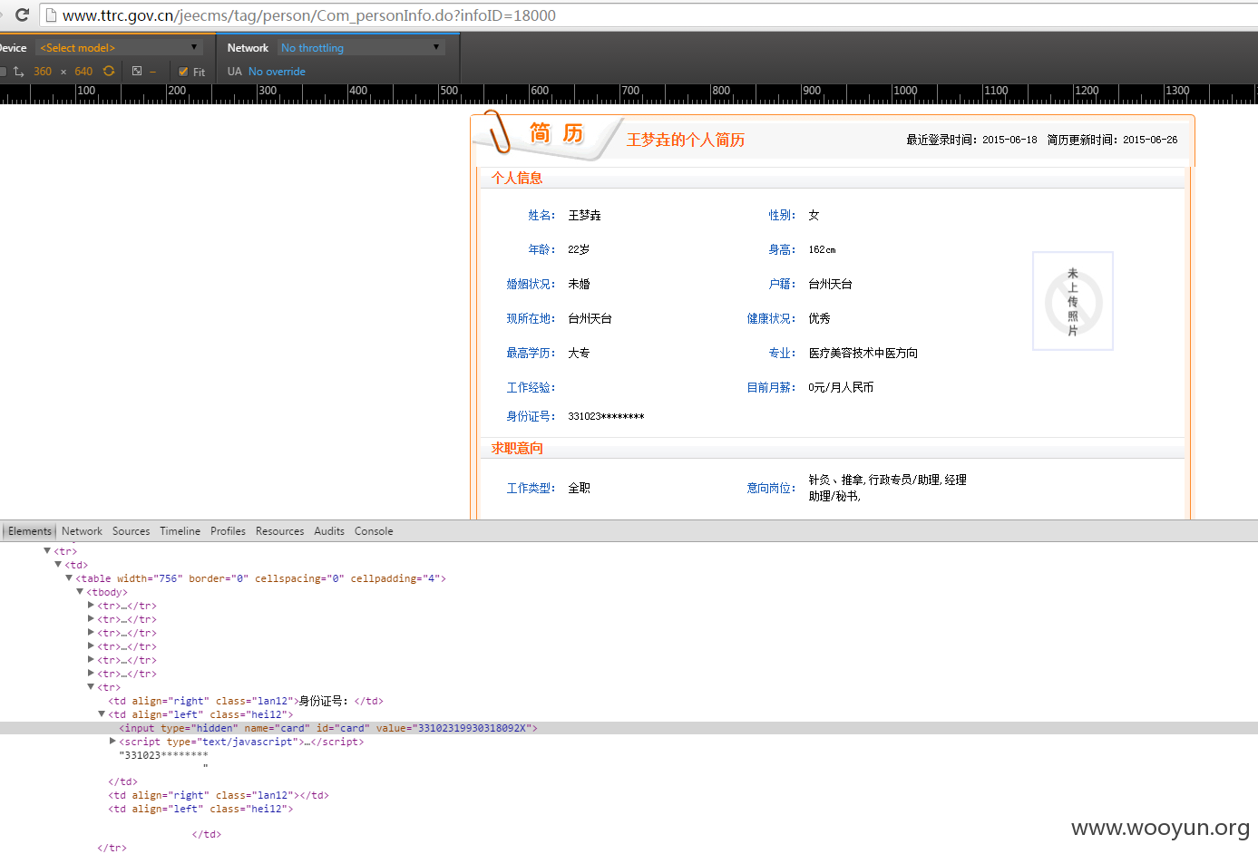Switch to the Elements tab

click(30, 531)
